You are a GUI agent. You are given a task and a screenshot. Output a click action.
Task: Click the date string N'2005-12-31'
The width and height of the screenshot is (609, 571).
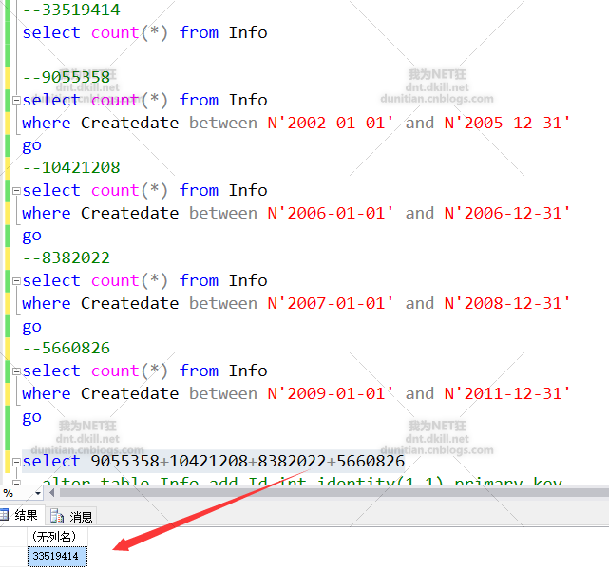tap(507, 123)
